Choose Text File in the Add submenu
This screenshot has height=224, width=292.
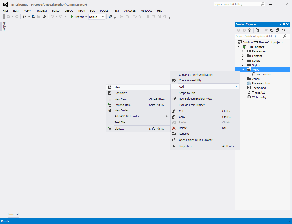[x=138, y=123]
